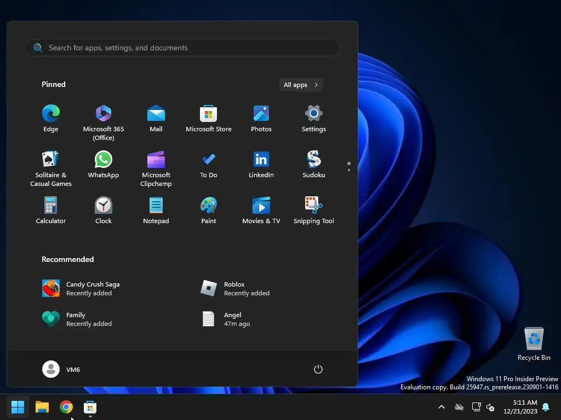Open the Clock app
Viewport: 561px width, 420px height.
click(104, 211)
